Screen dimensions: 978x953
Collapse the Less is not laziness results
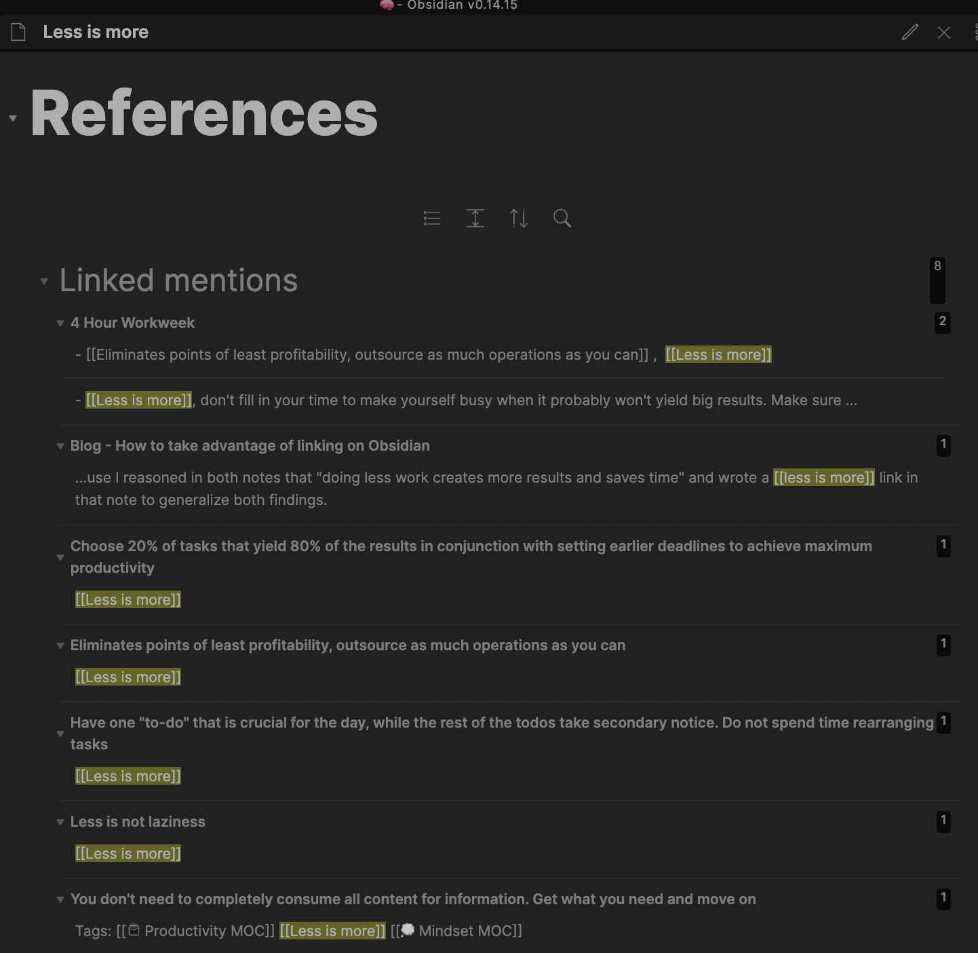tap(60, 822)
